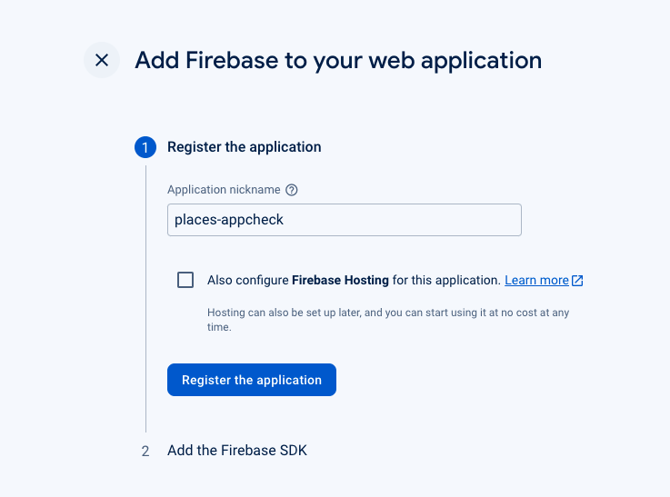This screenshot has width=670, height=497.
Task: Click the word "places-appcheck" in the field
Action: 229,220
